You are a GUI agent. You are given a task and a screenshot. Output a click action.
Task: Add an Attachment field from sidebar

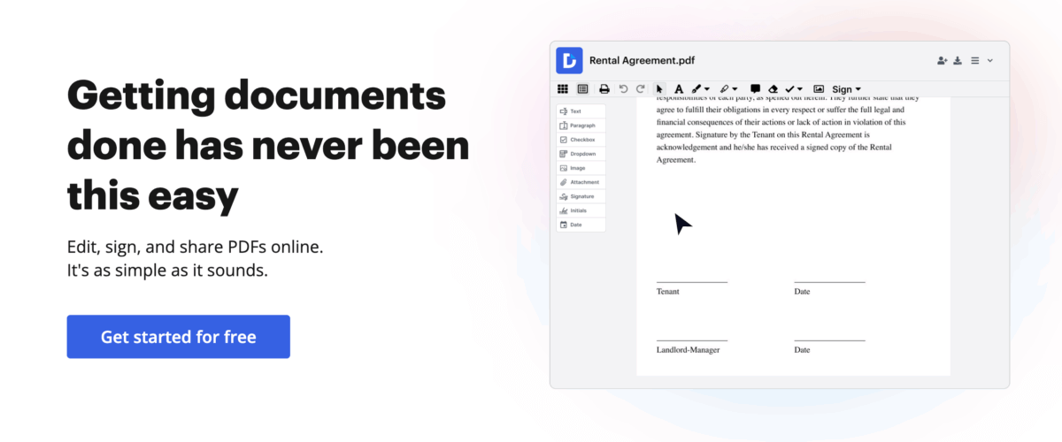(x=581, y=182)
